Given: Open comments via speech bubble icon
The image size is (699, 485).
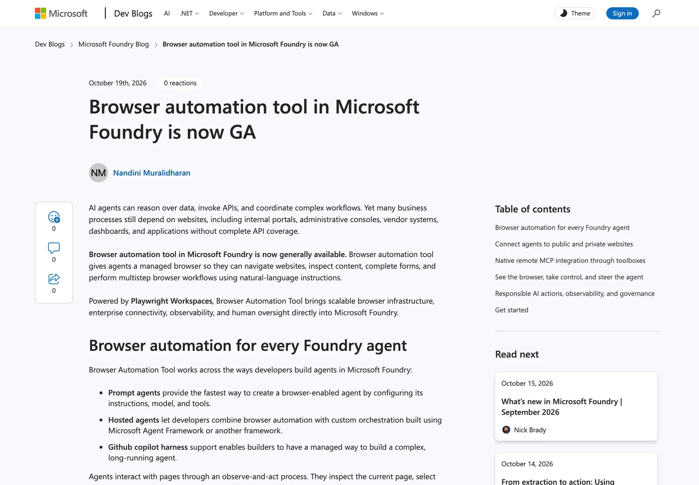Looking at the screenshot, I should coord(54,248).
